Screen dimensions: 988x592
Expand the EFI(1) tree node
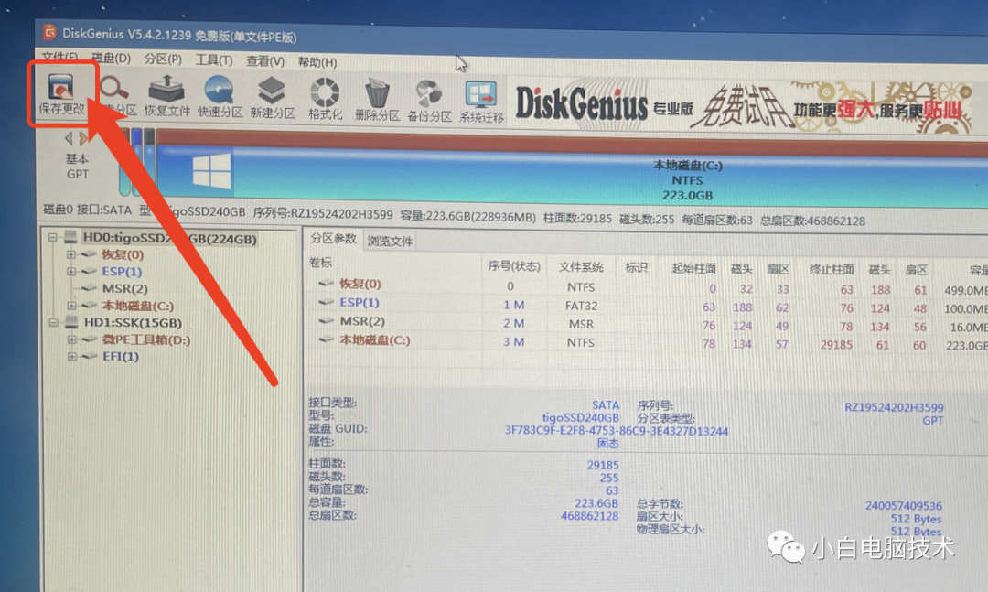72,356
